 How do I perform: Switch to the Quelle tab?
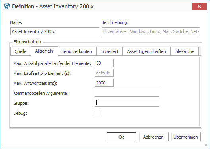click(21, 51)
